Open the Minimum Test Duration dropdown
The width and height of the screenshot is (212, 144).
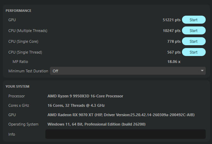point(128,71)
